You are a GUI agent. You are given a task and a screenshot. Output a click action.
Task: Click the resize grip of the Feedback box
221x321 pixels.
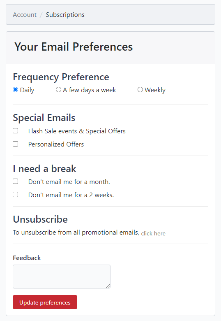click(x=108, y=286)
